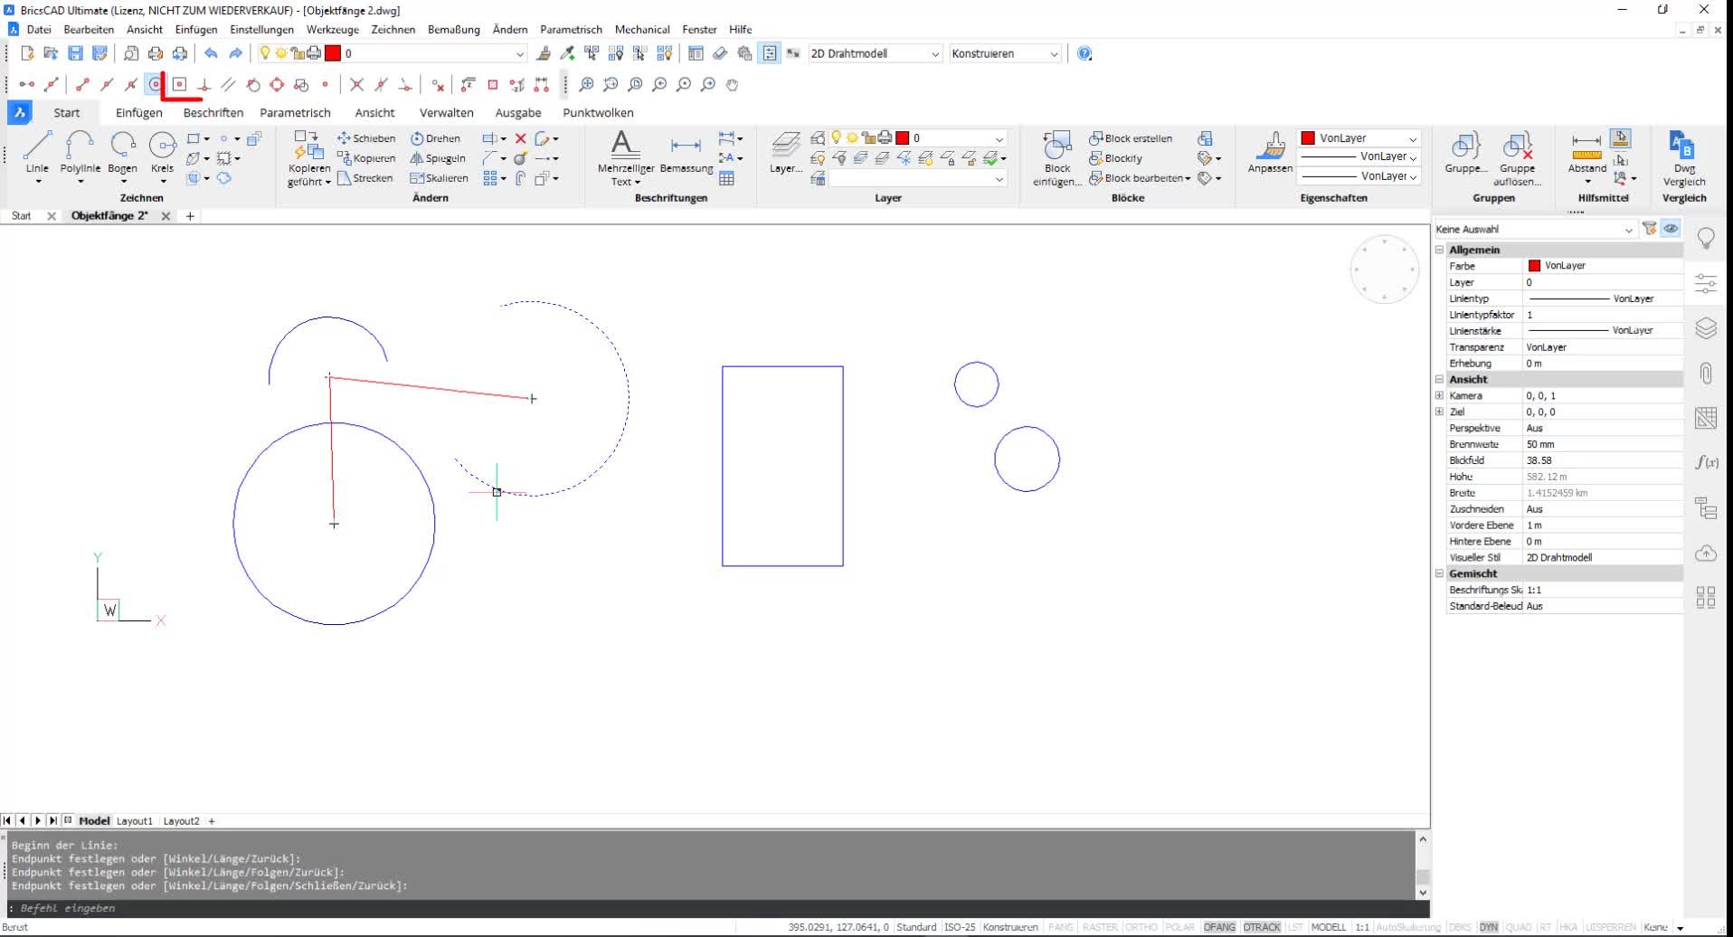The height and width of the screenshot is (937, 1733).
Task: Open the Mehrzeiliger Text tool
Action: coord(625,158)
